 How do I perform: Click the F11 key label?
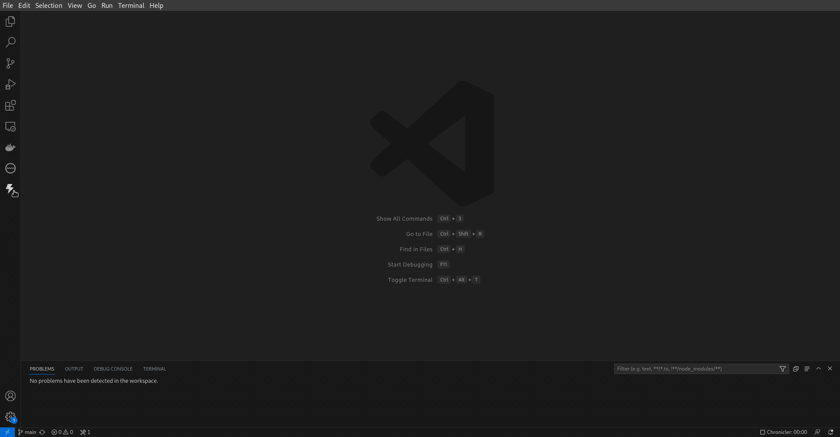tap(443, 264)
